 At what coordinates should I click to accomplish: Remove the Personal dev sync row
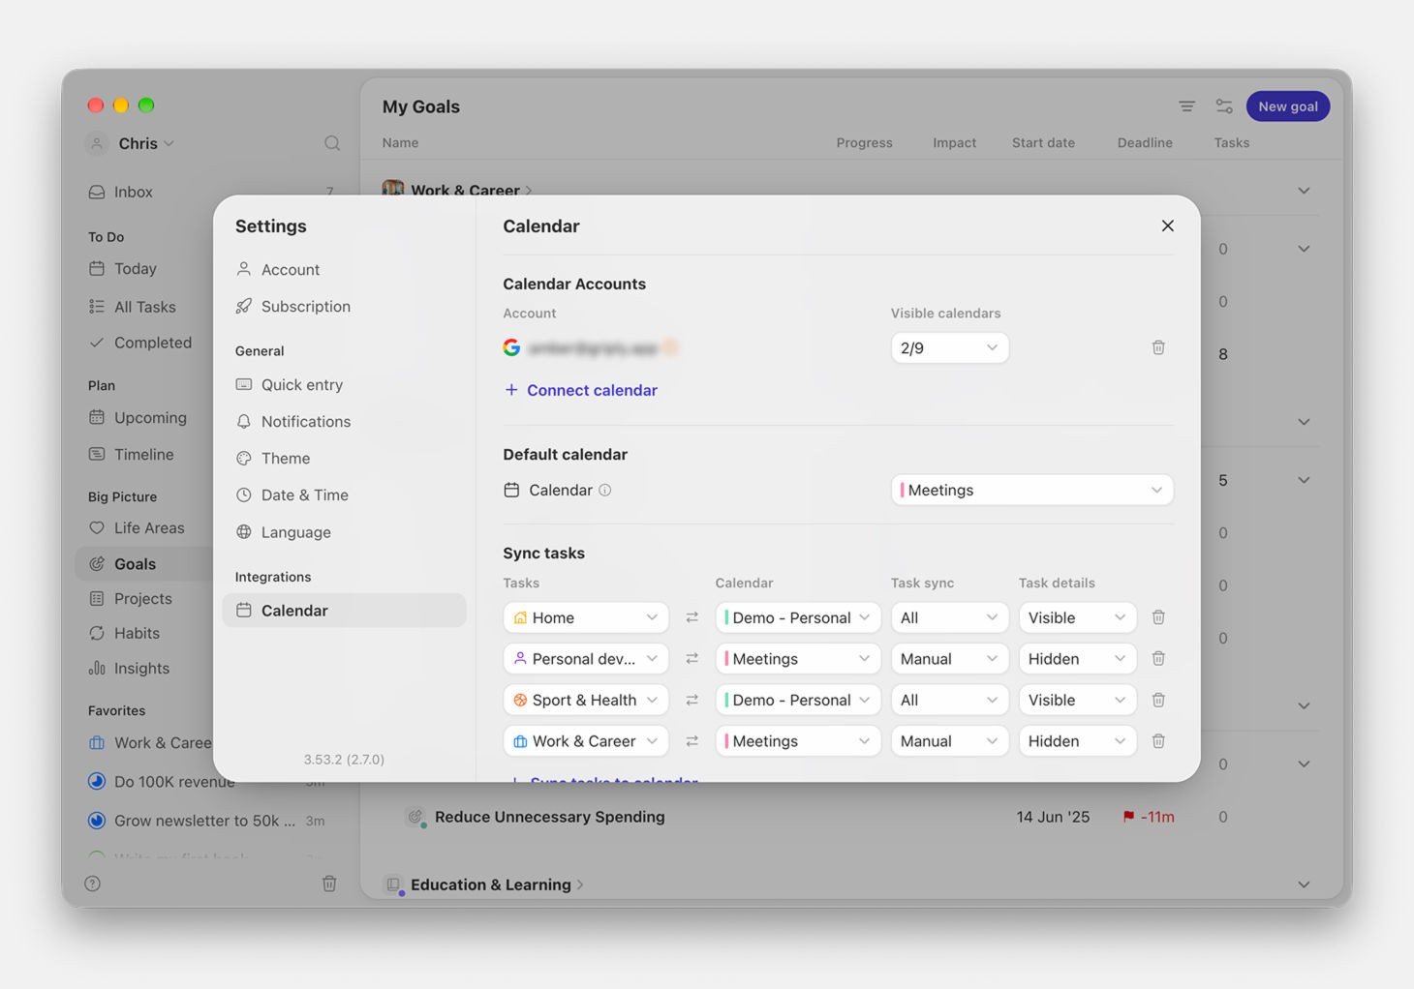1158,659
